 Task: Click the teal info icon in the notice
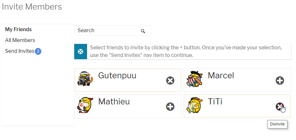point(80,51)
